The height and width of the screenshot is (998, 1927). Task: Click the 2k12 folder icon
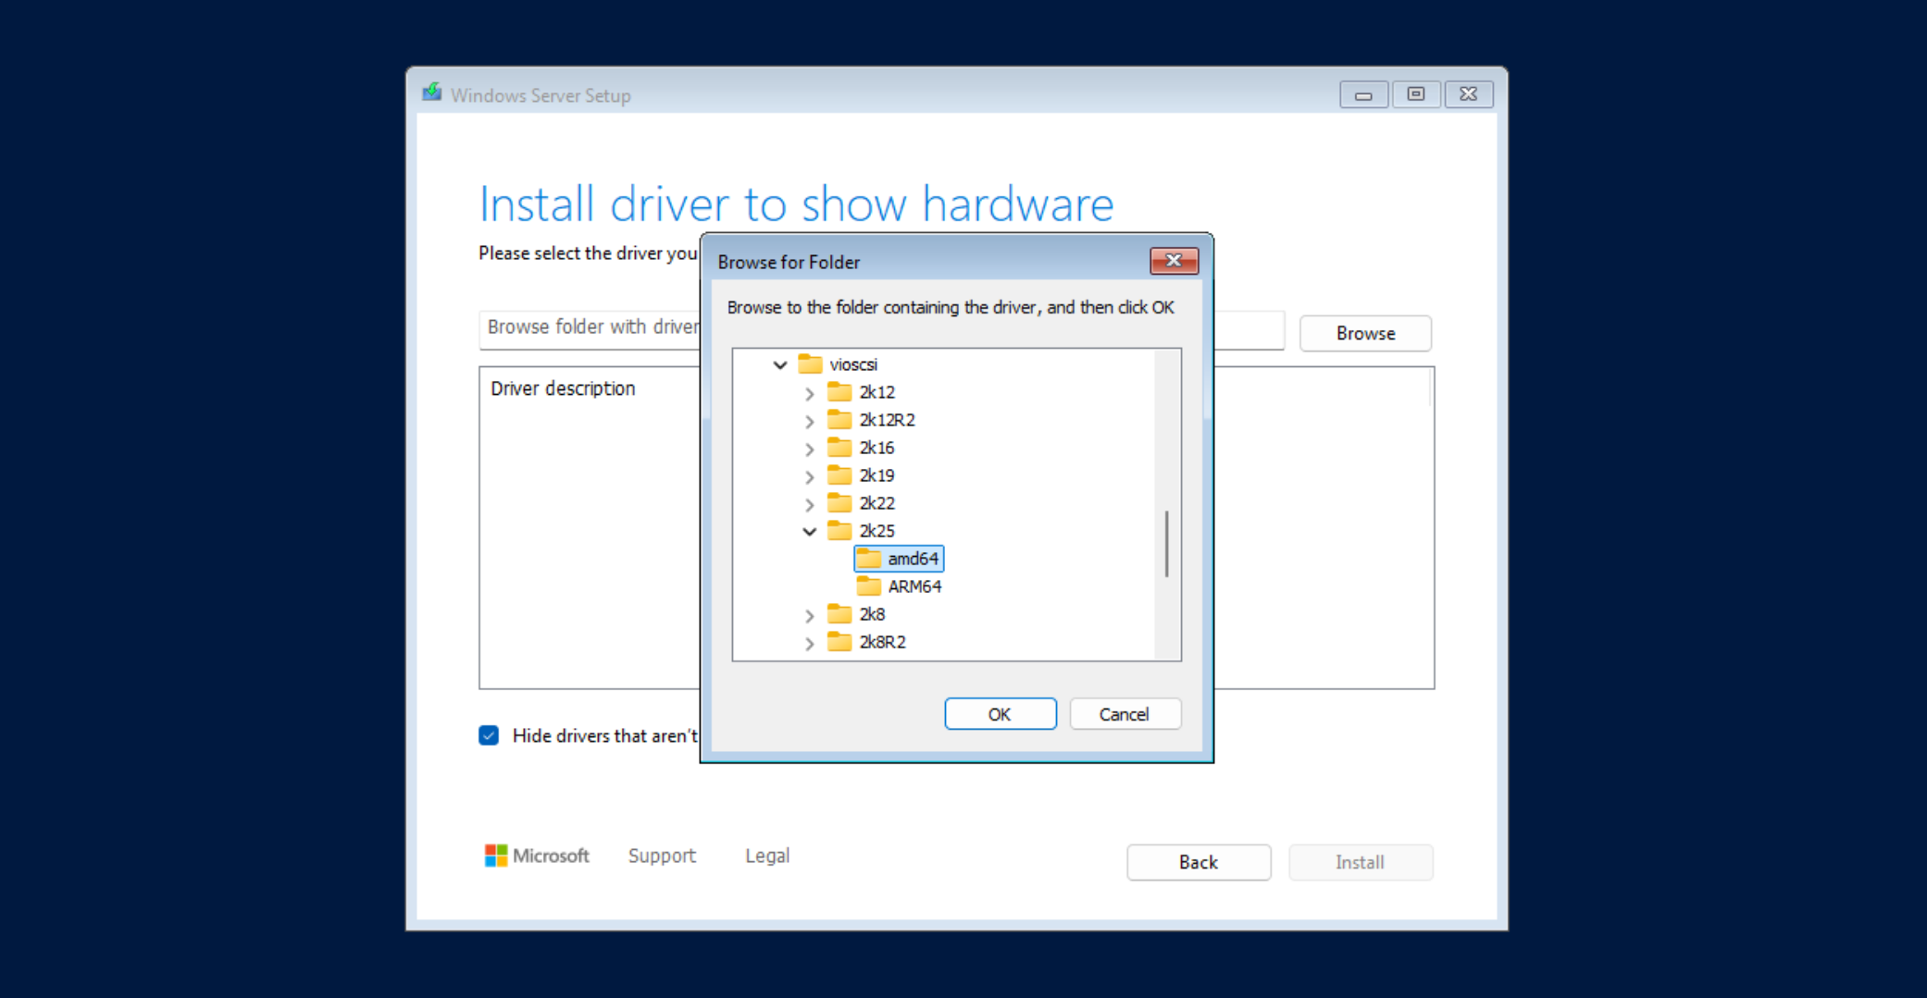(x=839, y=391)
